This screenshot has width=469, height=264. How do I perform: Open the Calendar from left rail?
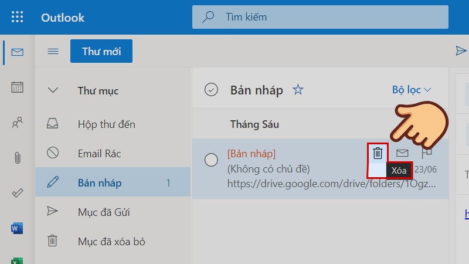click(18, 87)
